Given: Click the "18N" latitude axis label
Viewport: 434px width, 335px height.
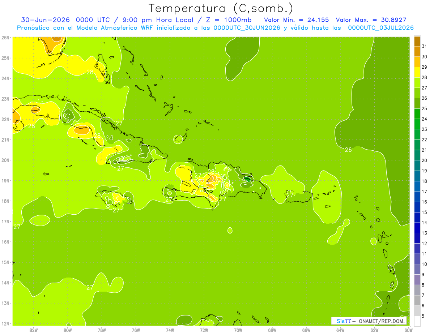Looking at the screenshot, I should (5, 201).
